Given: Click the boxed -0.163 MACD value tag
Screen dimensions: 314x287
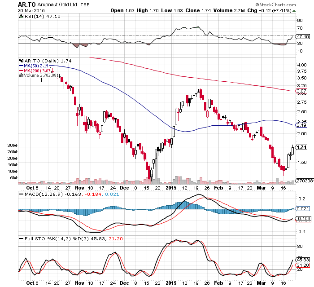Looking at the screenshot, I should point(303,219).
